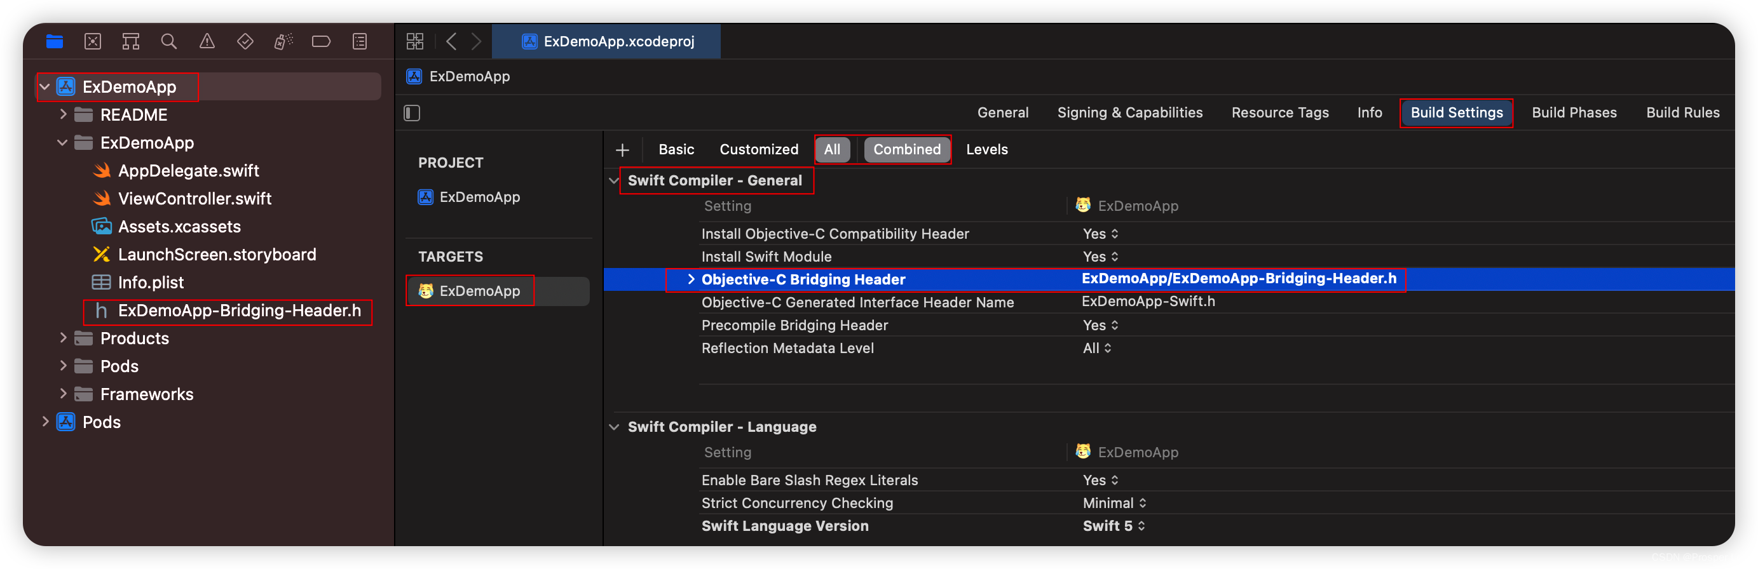Expand the Pods folder under ExDemoApp
Viewport: 1758px width, 569px height.
point(63,366)
